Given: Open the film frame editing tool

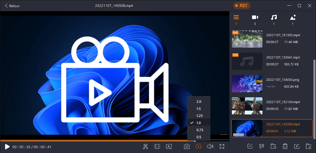Looking at the screenshot, I should (157, 147).
